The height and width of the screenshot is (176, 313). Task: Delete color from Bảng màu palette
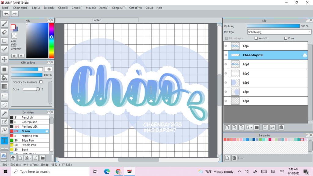click(234, 158)
